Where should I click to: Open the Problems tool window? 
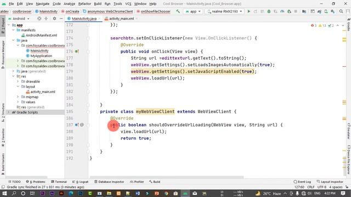click(x=36, y=182)
